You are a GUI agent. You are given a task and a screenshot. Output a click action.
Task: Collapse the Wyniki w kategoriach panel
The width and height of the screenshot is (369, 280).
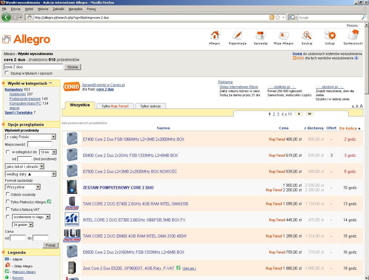(50, 83)
